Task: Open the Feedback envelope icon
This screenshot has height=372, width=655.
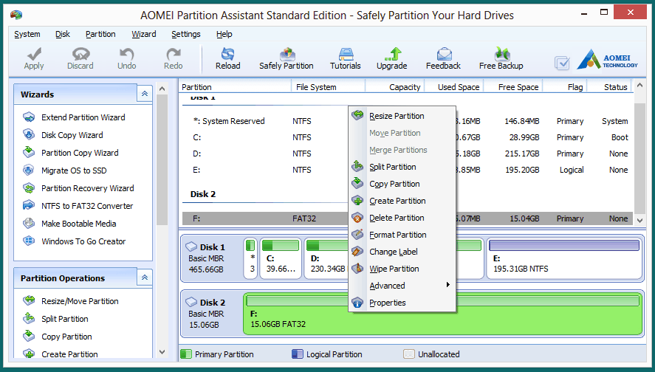Action: point(443,55)
